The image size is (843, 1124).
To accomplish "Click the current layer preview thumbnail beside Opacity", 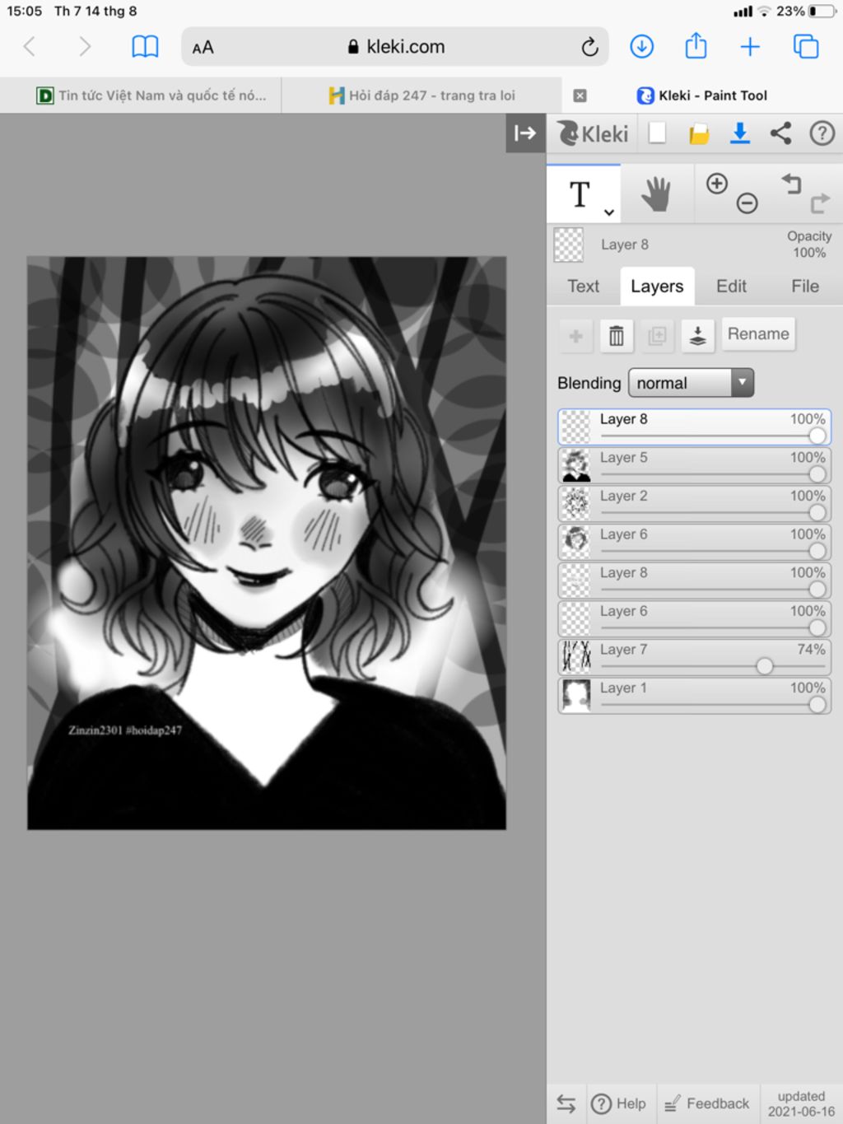I will click(569, 245).
